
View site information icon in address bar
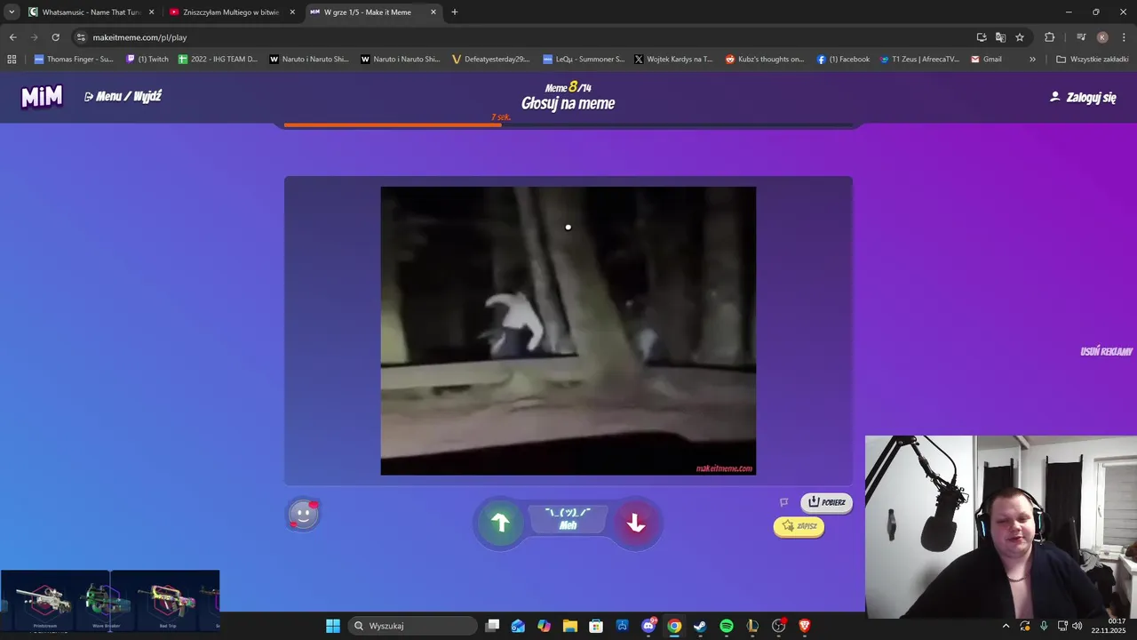(x=81, y=37)
